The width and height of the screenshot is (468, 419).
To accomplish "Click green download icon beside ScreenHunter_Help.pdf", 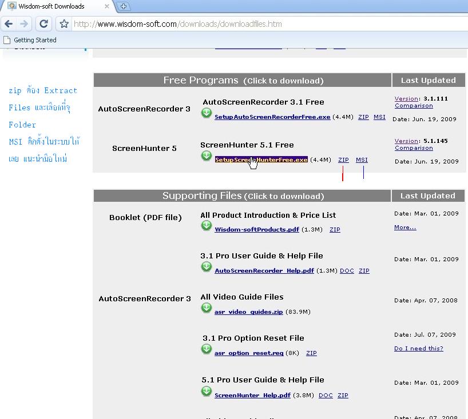I will (206, 391).
